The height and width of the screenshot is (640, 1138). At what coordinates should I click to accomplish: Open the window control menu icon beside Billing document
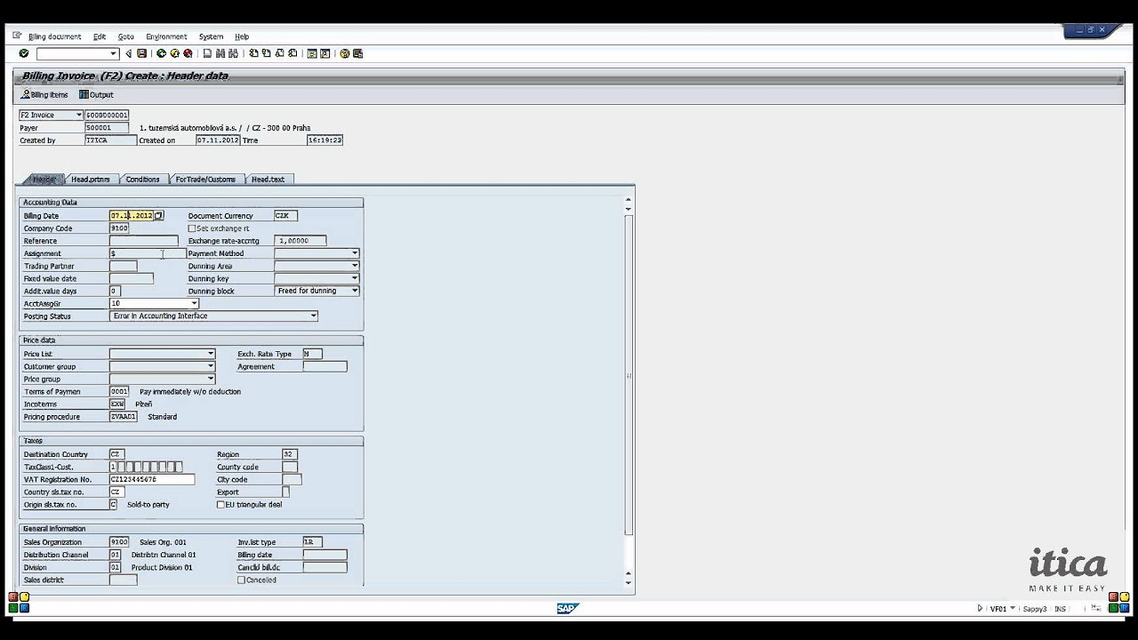17,36
